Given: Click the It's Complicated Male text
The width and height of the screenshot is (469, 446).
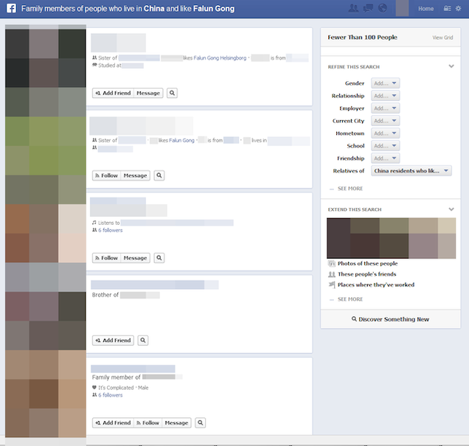Looking at the screenshot, I should pos(123,388).
